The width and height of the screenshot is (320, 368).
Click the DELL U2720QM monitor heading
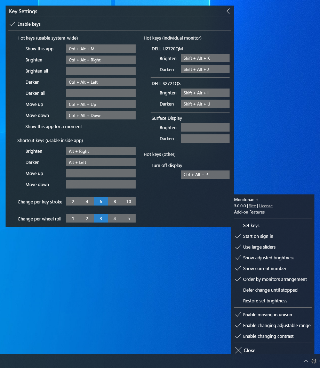point(167,49)
